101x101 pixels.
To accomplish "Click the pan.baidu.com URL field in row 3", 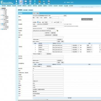I will [x=62, y=50].
